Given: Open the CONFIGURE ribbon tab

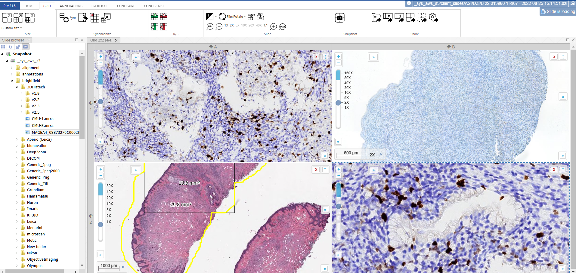Looking at the screenshot, I should click(x=126, y=6).
